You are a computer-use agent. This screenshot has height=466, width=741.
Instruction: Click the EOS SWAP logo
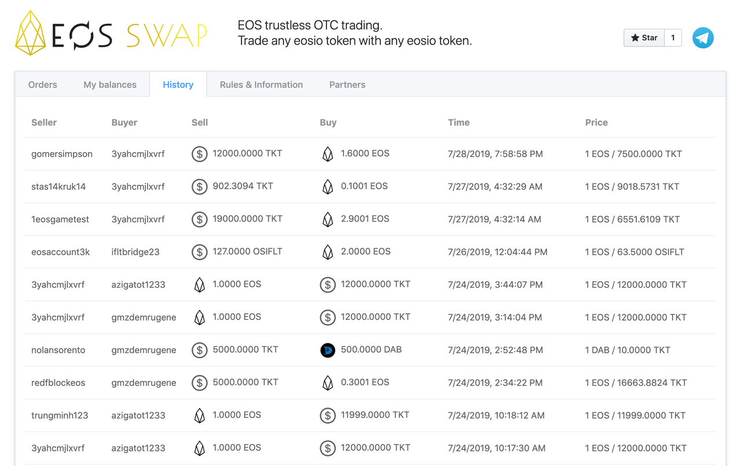(x=111, y=33)
